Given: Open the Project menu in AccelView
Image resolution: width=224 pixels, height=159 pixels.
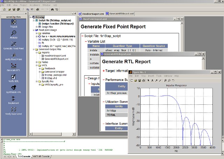Looking at the screenshot, I should pos(23,5).
